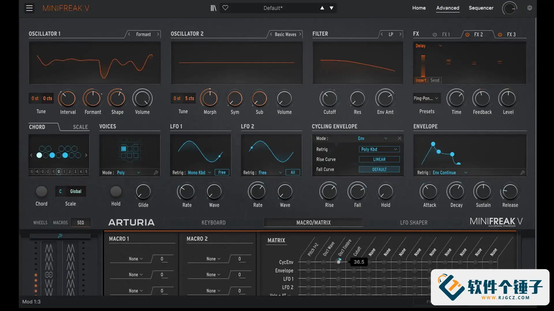Click the Envelope Attack knob
554x311 pixels.
pyautogui.click(x=429, y=191)
